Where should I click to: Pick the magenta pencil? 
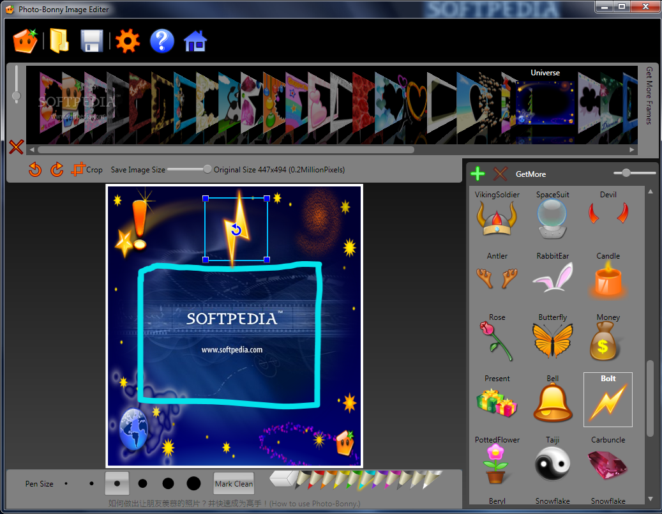coord(392,479)
